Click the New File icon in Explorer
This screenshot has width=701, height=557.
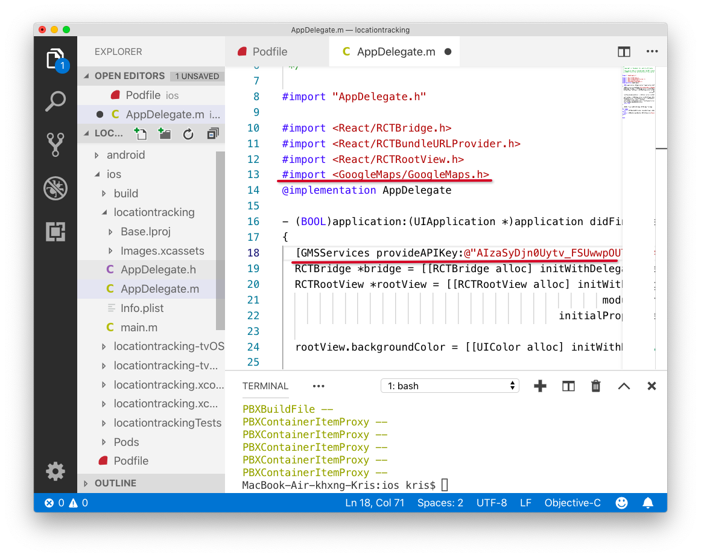click(x=141, y=133)
